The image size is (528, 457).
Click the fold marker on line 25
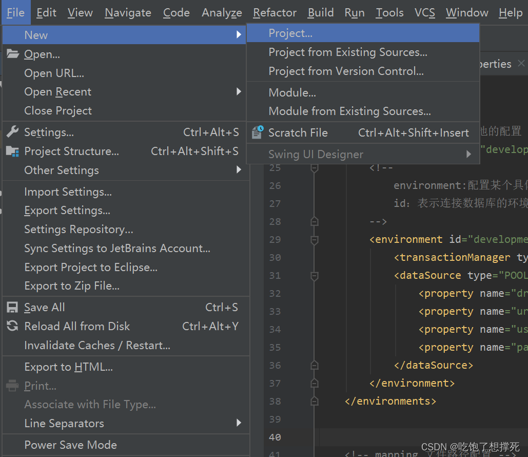click(x=314, y=167)
